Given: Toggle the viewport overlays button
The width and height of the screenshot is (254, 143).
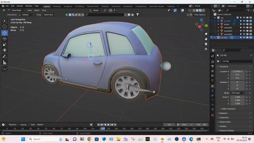Looking at the screenshot, I should click(x=183, y=10).
